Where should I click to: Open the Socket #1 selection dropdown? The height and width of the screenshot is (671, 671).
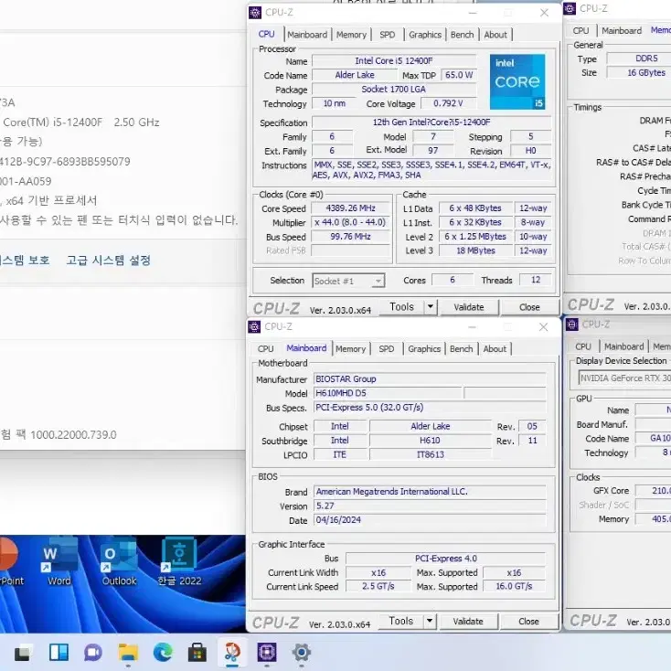coord(348,281)
